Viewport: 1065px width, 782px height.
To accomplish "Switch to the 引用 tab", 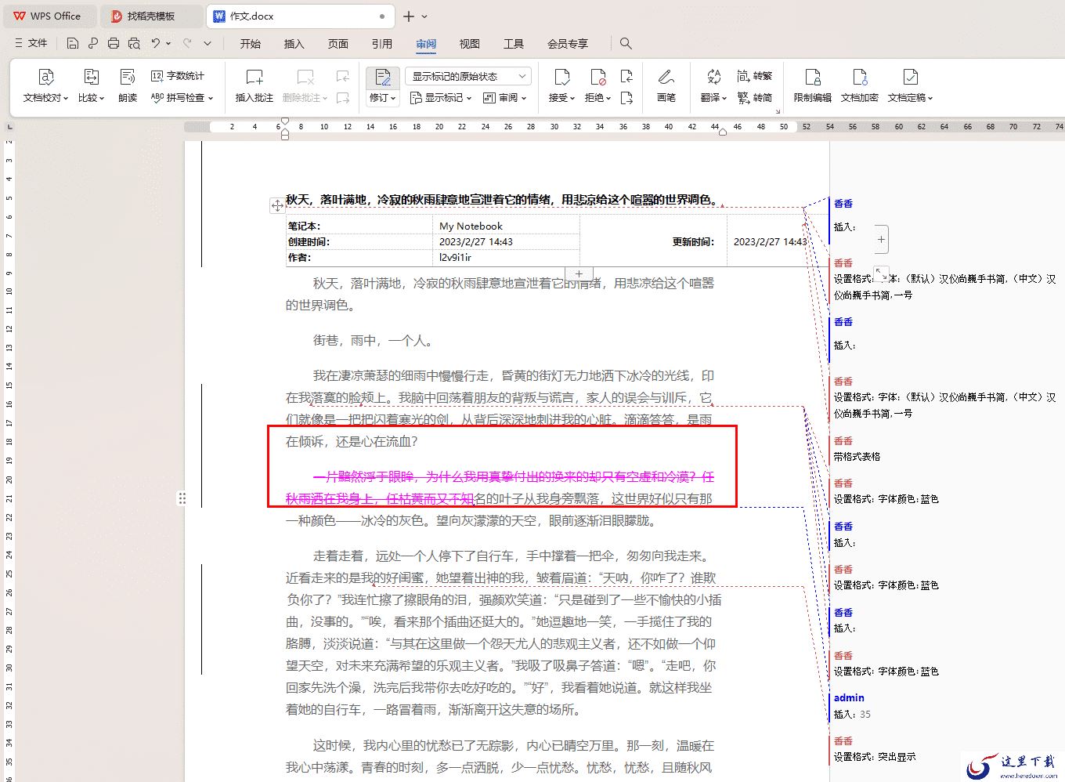I will [382, 44].
